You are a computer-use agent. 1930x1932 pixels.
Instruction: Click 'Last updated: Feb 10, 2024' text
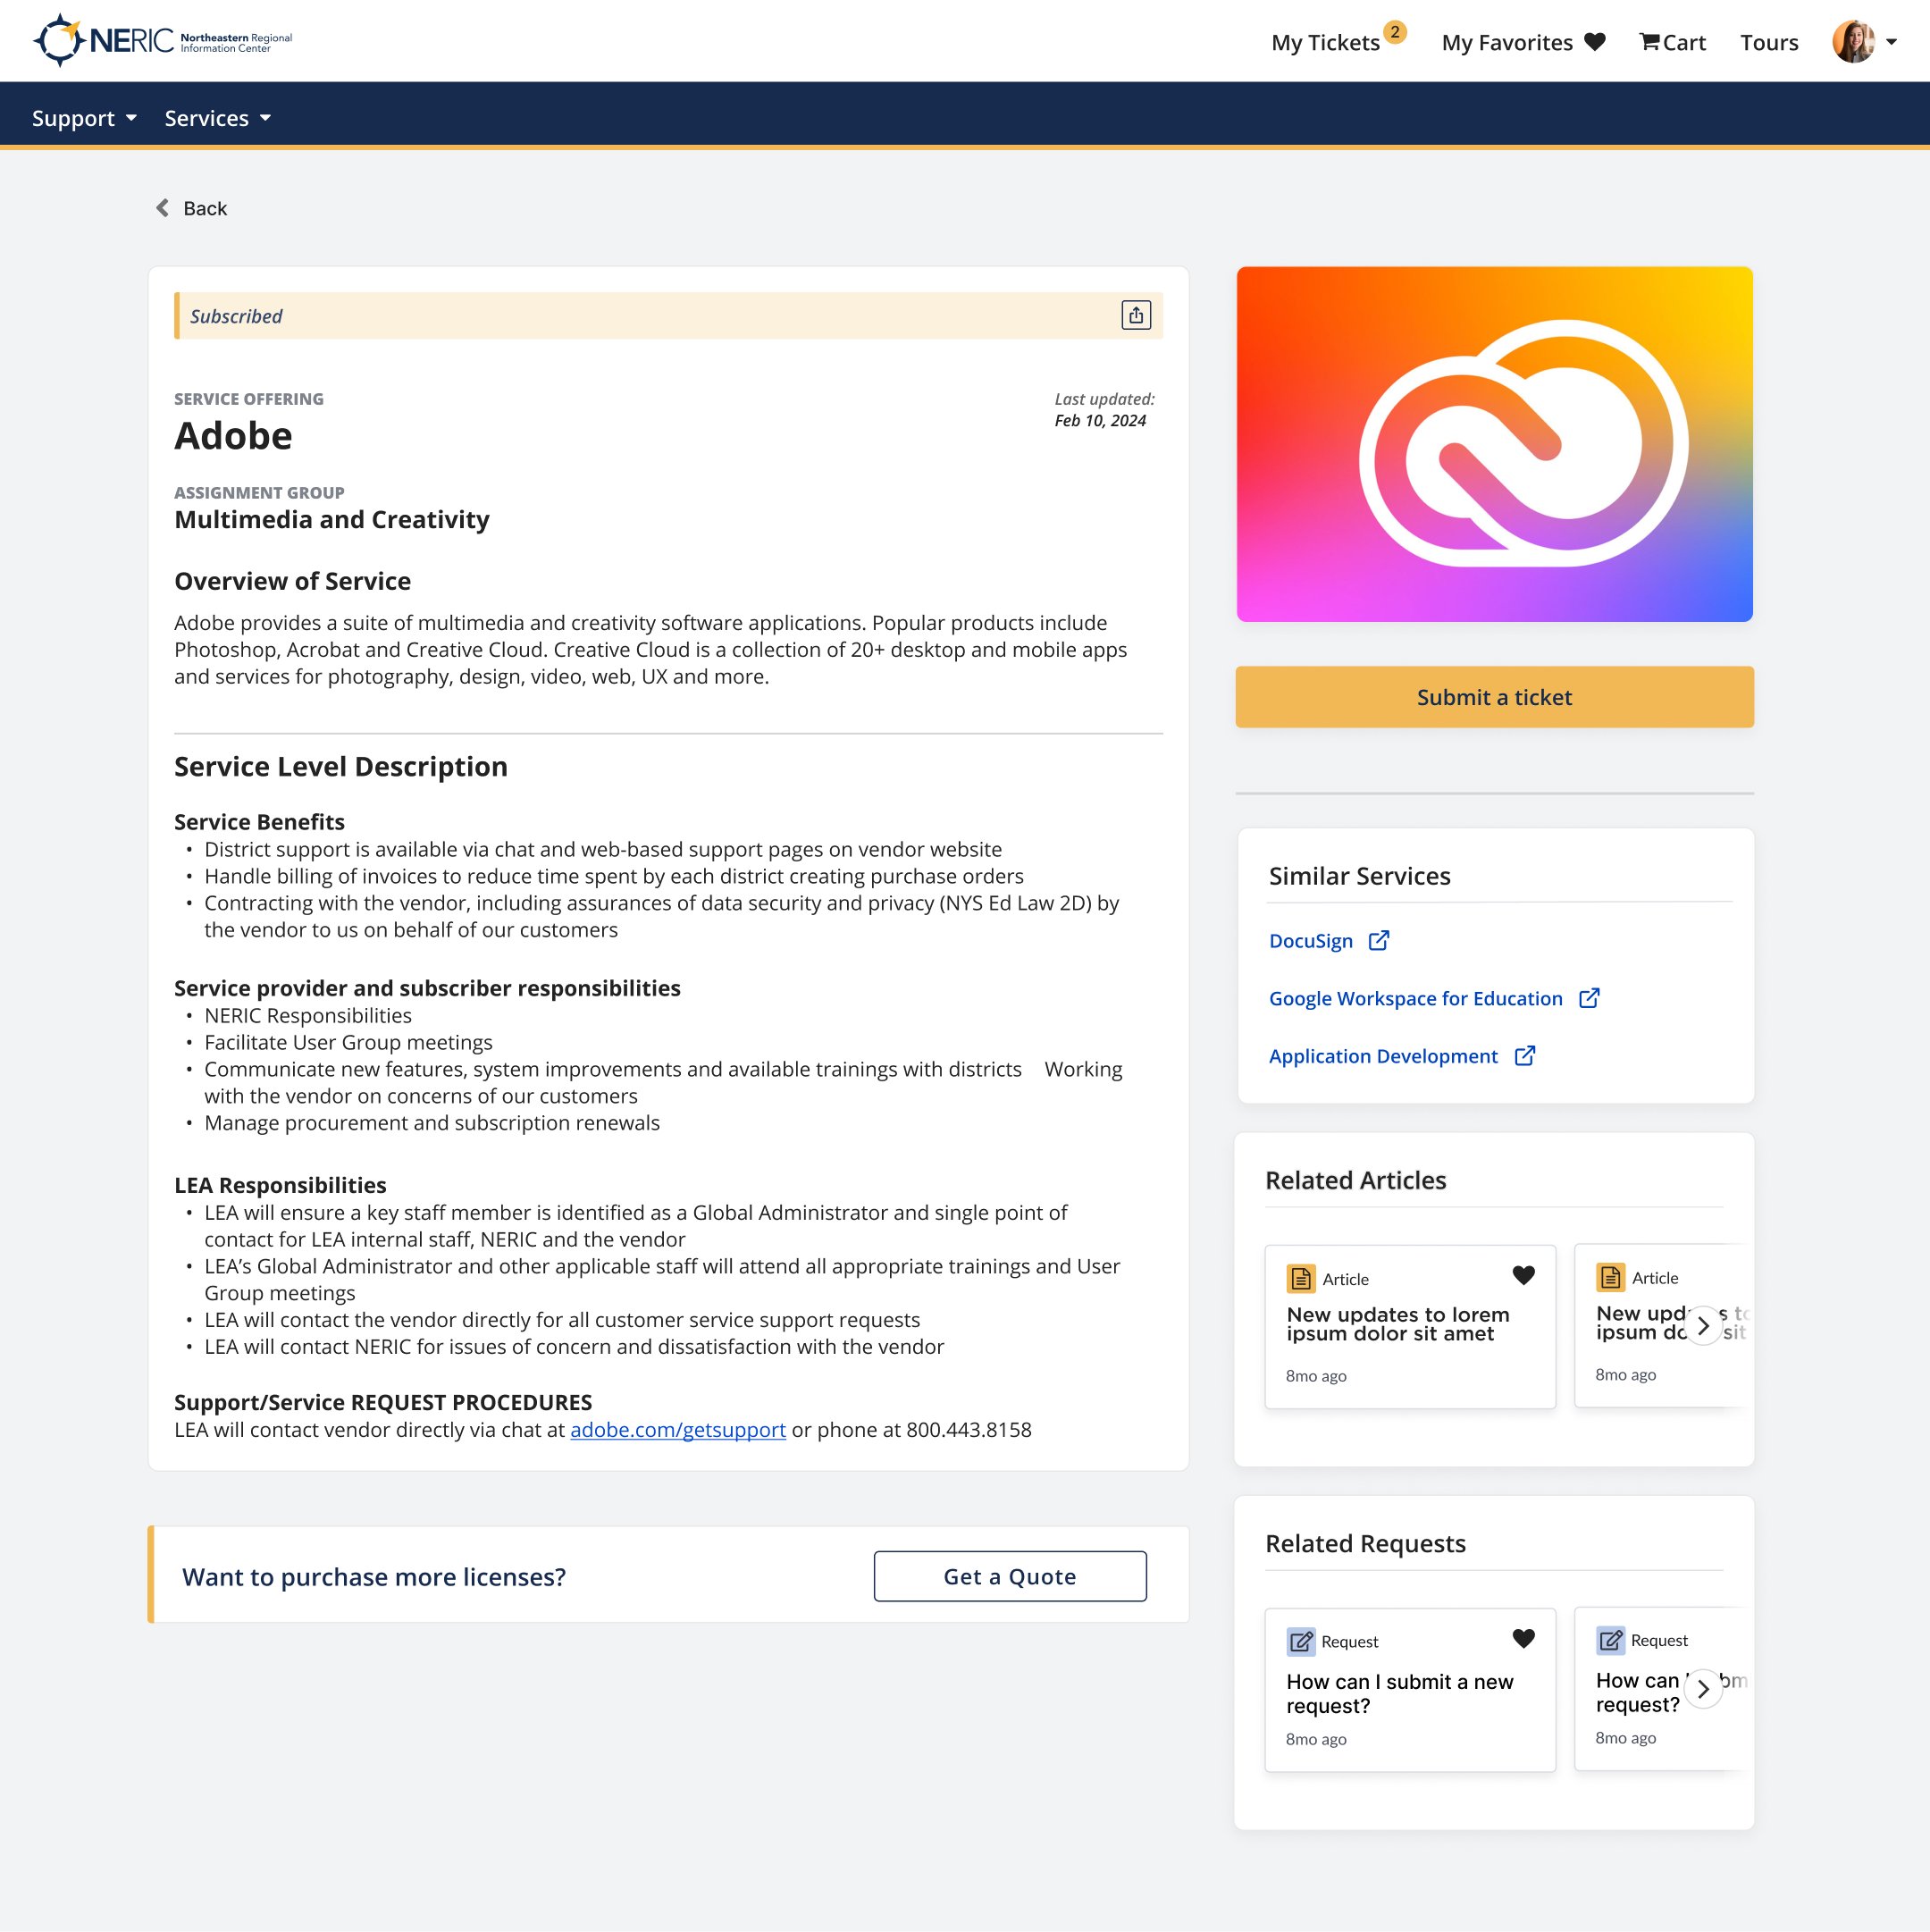(1104, 410)
